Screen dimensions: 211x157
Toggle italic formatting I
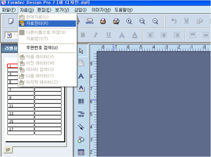point(96,35)
